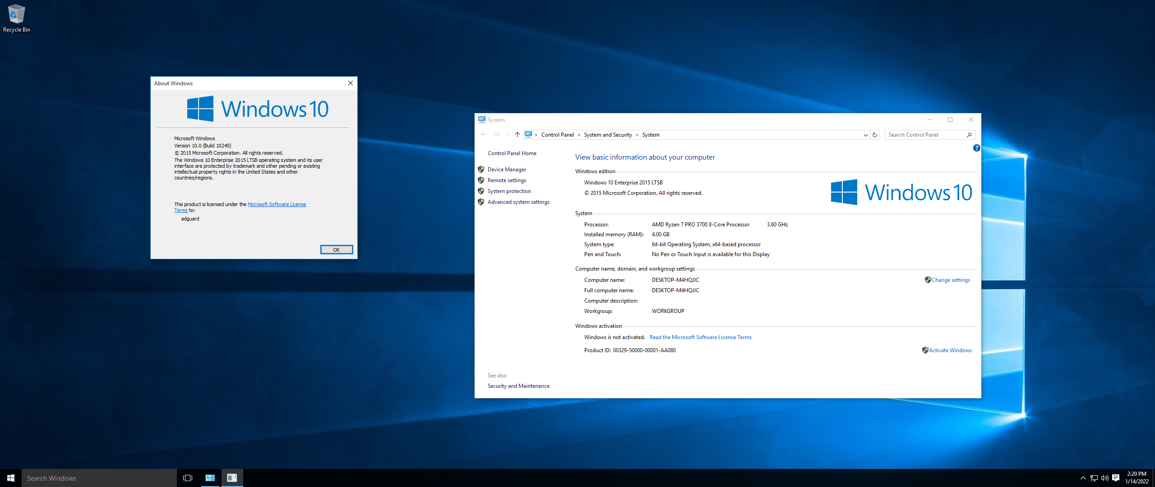Image resolution: width=1155 pixels, height=487 pixels.
Task: Select Control Panel breadcrumb
Action: tap(557, 135)
